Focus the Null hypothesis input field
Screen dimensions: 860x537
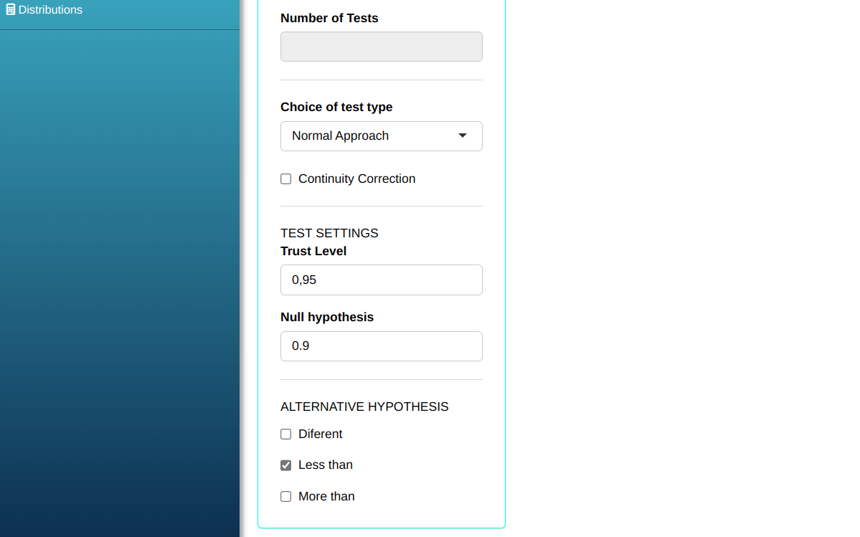(x=381, y=346)
